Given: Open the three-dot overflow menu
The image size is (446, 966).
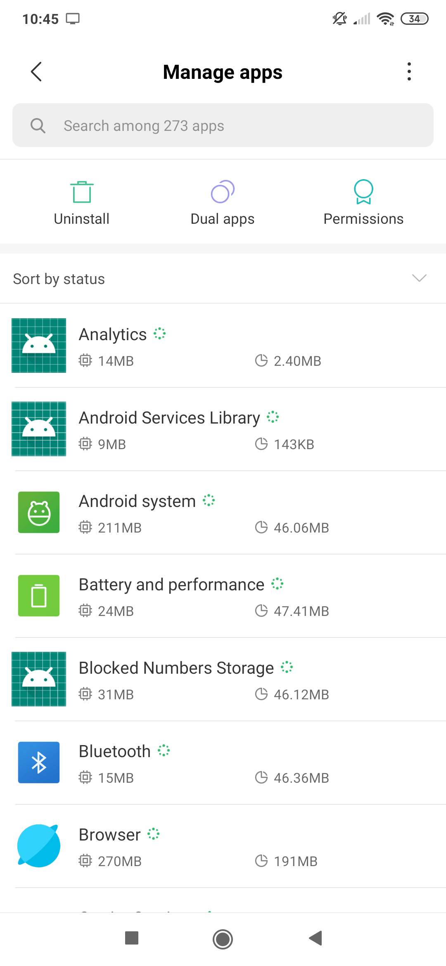Looking at the screenshot, I should 409,72.
